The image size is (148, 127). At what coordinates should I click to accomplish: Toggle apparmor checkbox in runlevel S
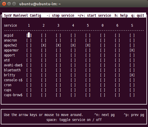pyautogui.click(x=132, y=50)
